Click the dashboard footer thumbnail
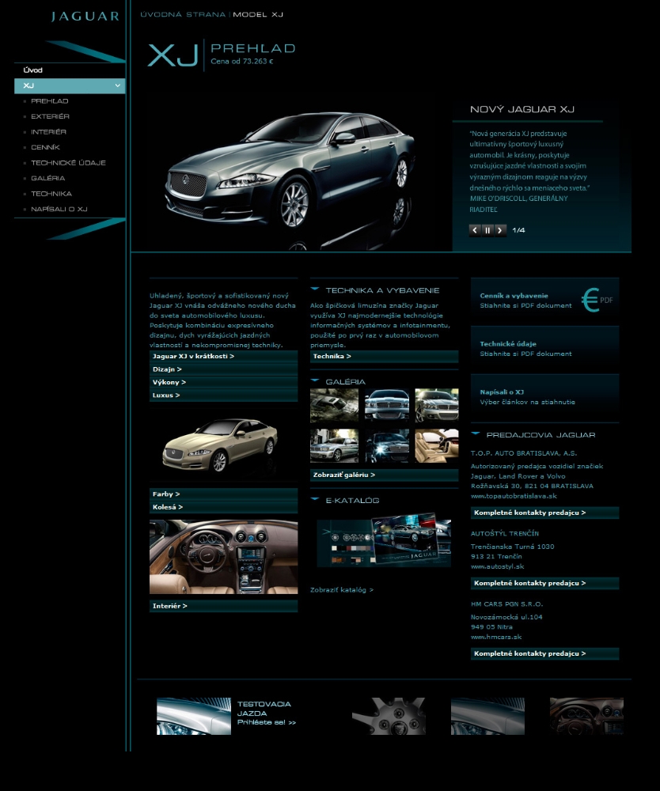The height and width of the screenshot is (791, 660). pos(586,717)
